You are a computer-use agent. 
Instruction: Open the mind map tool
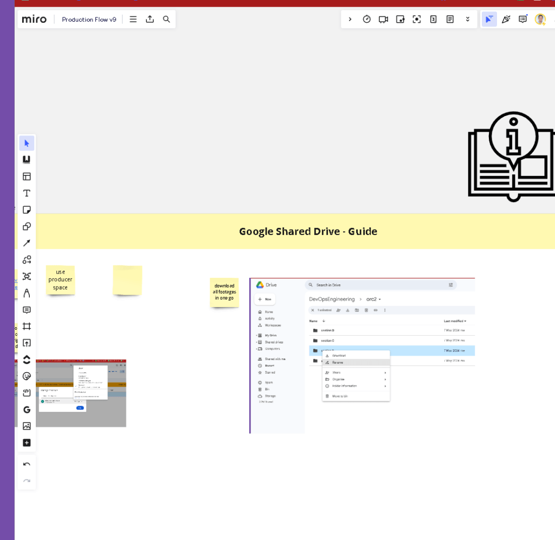(x=27, y=276)
